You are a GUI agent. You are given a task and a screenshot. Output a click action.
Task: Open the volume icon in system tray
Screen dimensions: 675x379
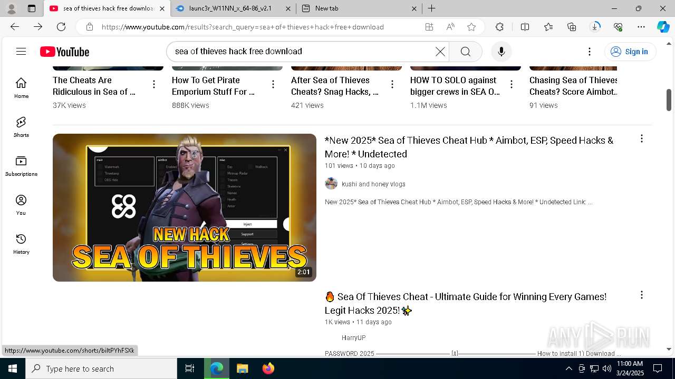tap(607, 368)
